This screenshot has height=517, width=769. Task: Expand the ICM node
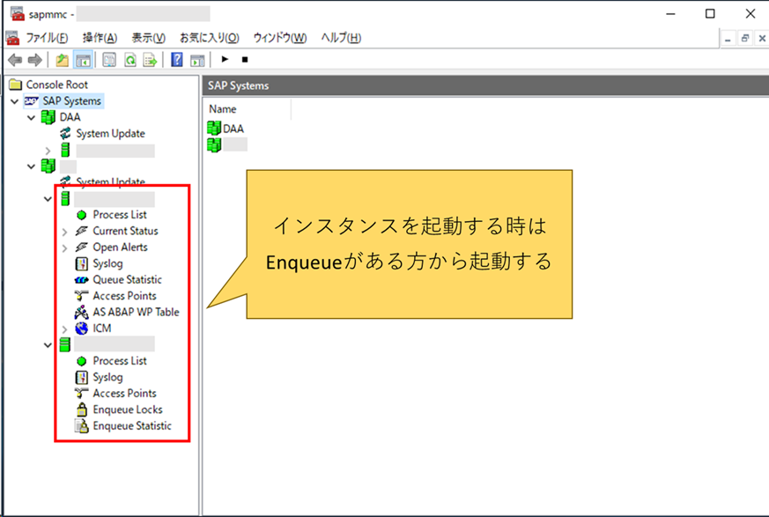64,329
